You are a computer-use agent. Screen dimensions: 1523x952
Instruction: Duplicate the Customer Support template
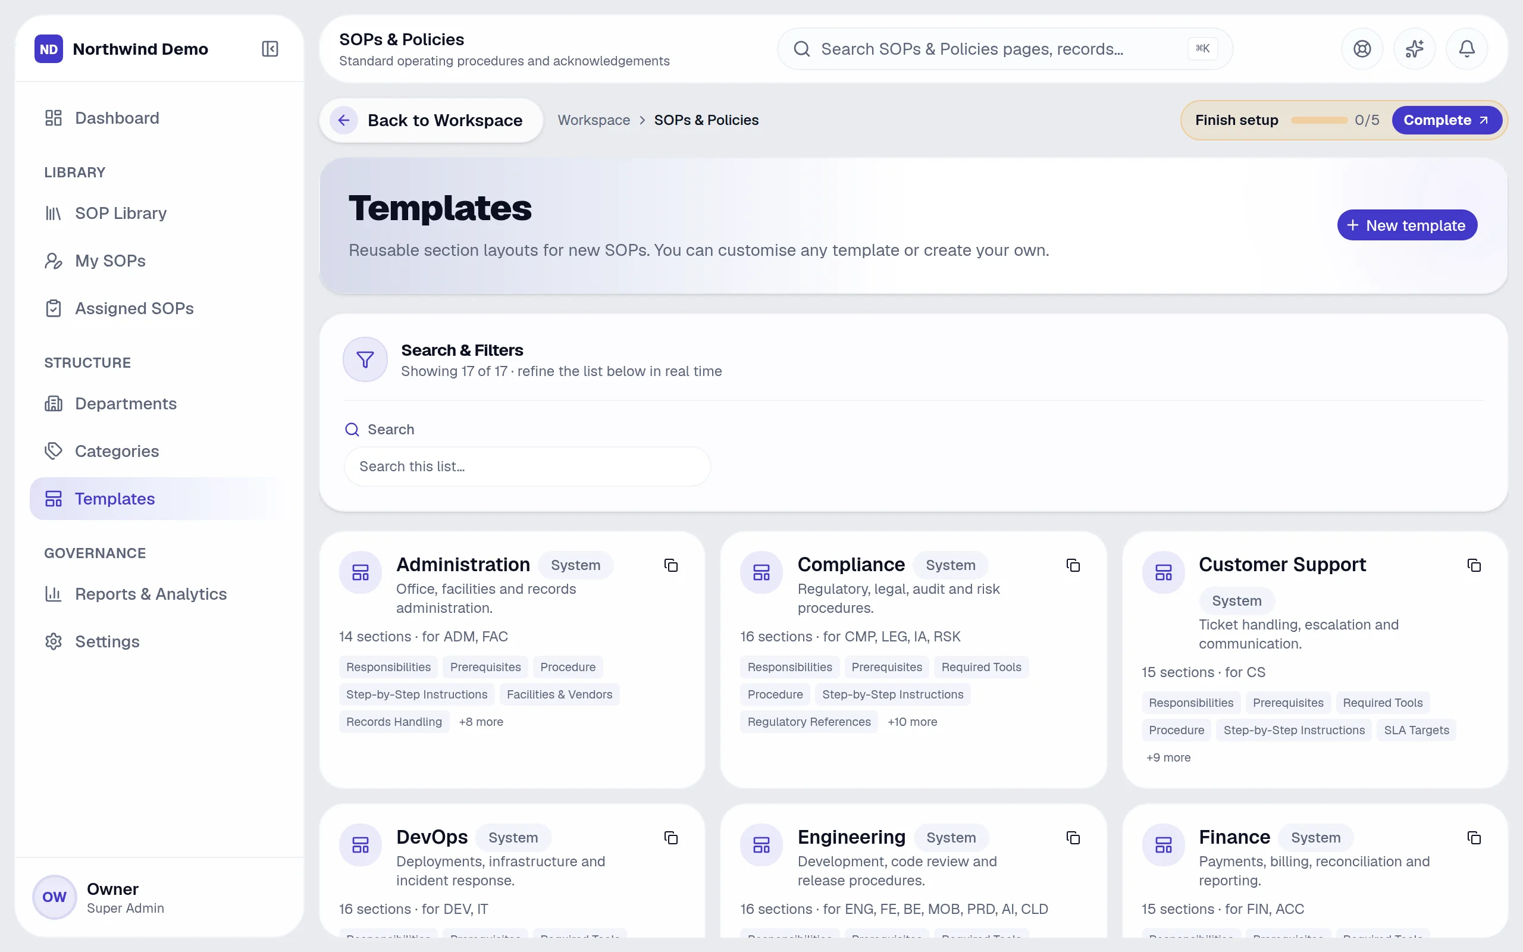1474,565
